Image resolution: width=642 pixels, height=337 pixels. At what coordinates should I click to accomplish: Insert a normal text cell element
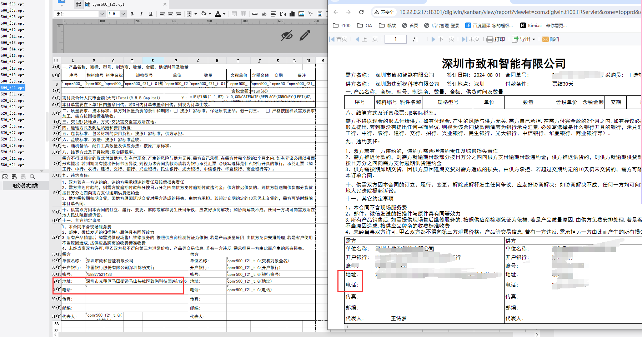[x=255, y=14]
